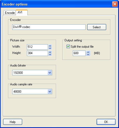The height and width of the screenshot is (128, 119).
Task: Uncheck Split the output file checkbox
Action: tap(68, 47)
